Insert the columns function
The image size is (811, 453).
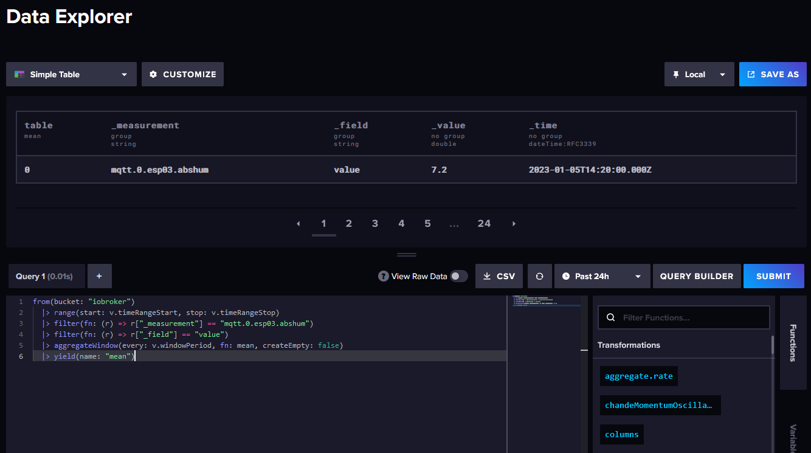point(622,434)
